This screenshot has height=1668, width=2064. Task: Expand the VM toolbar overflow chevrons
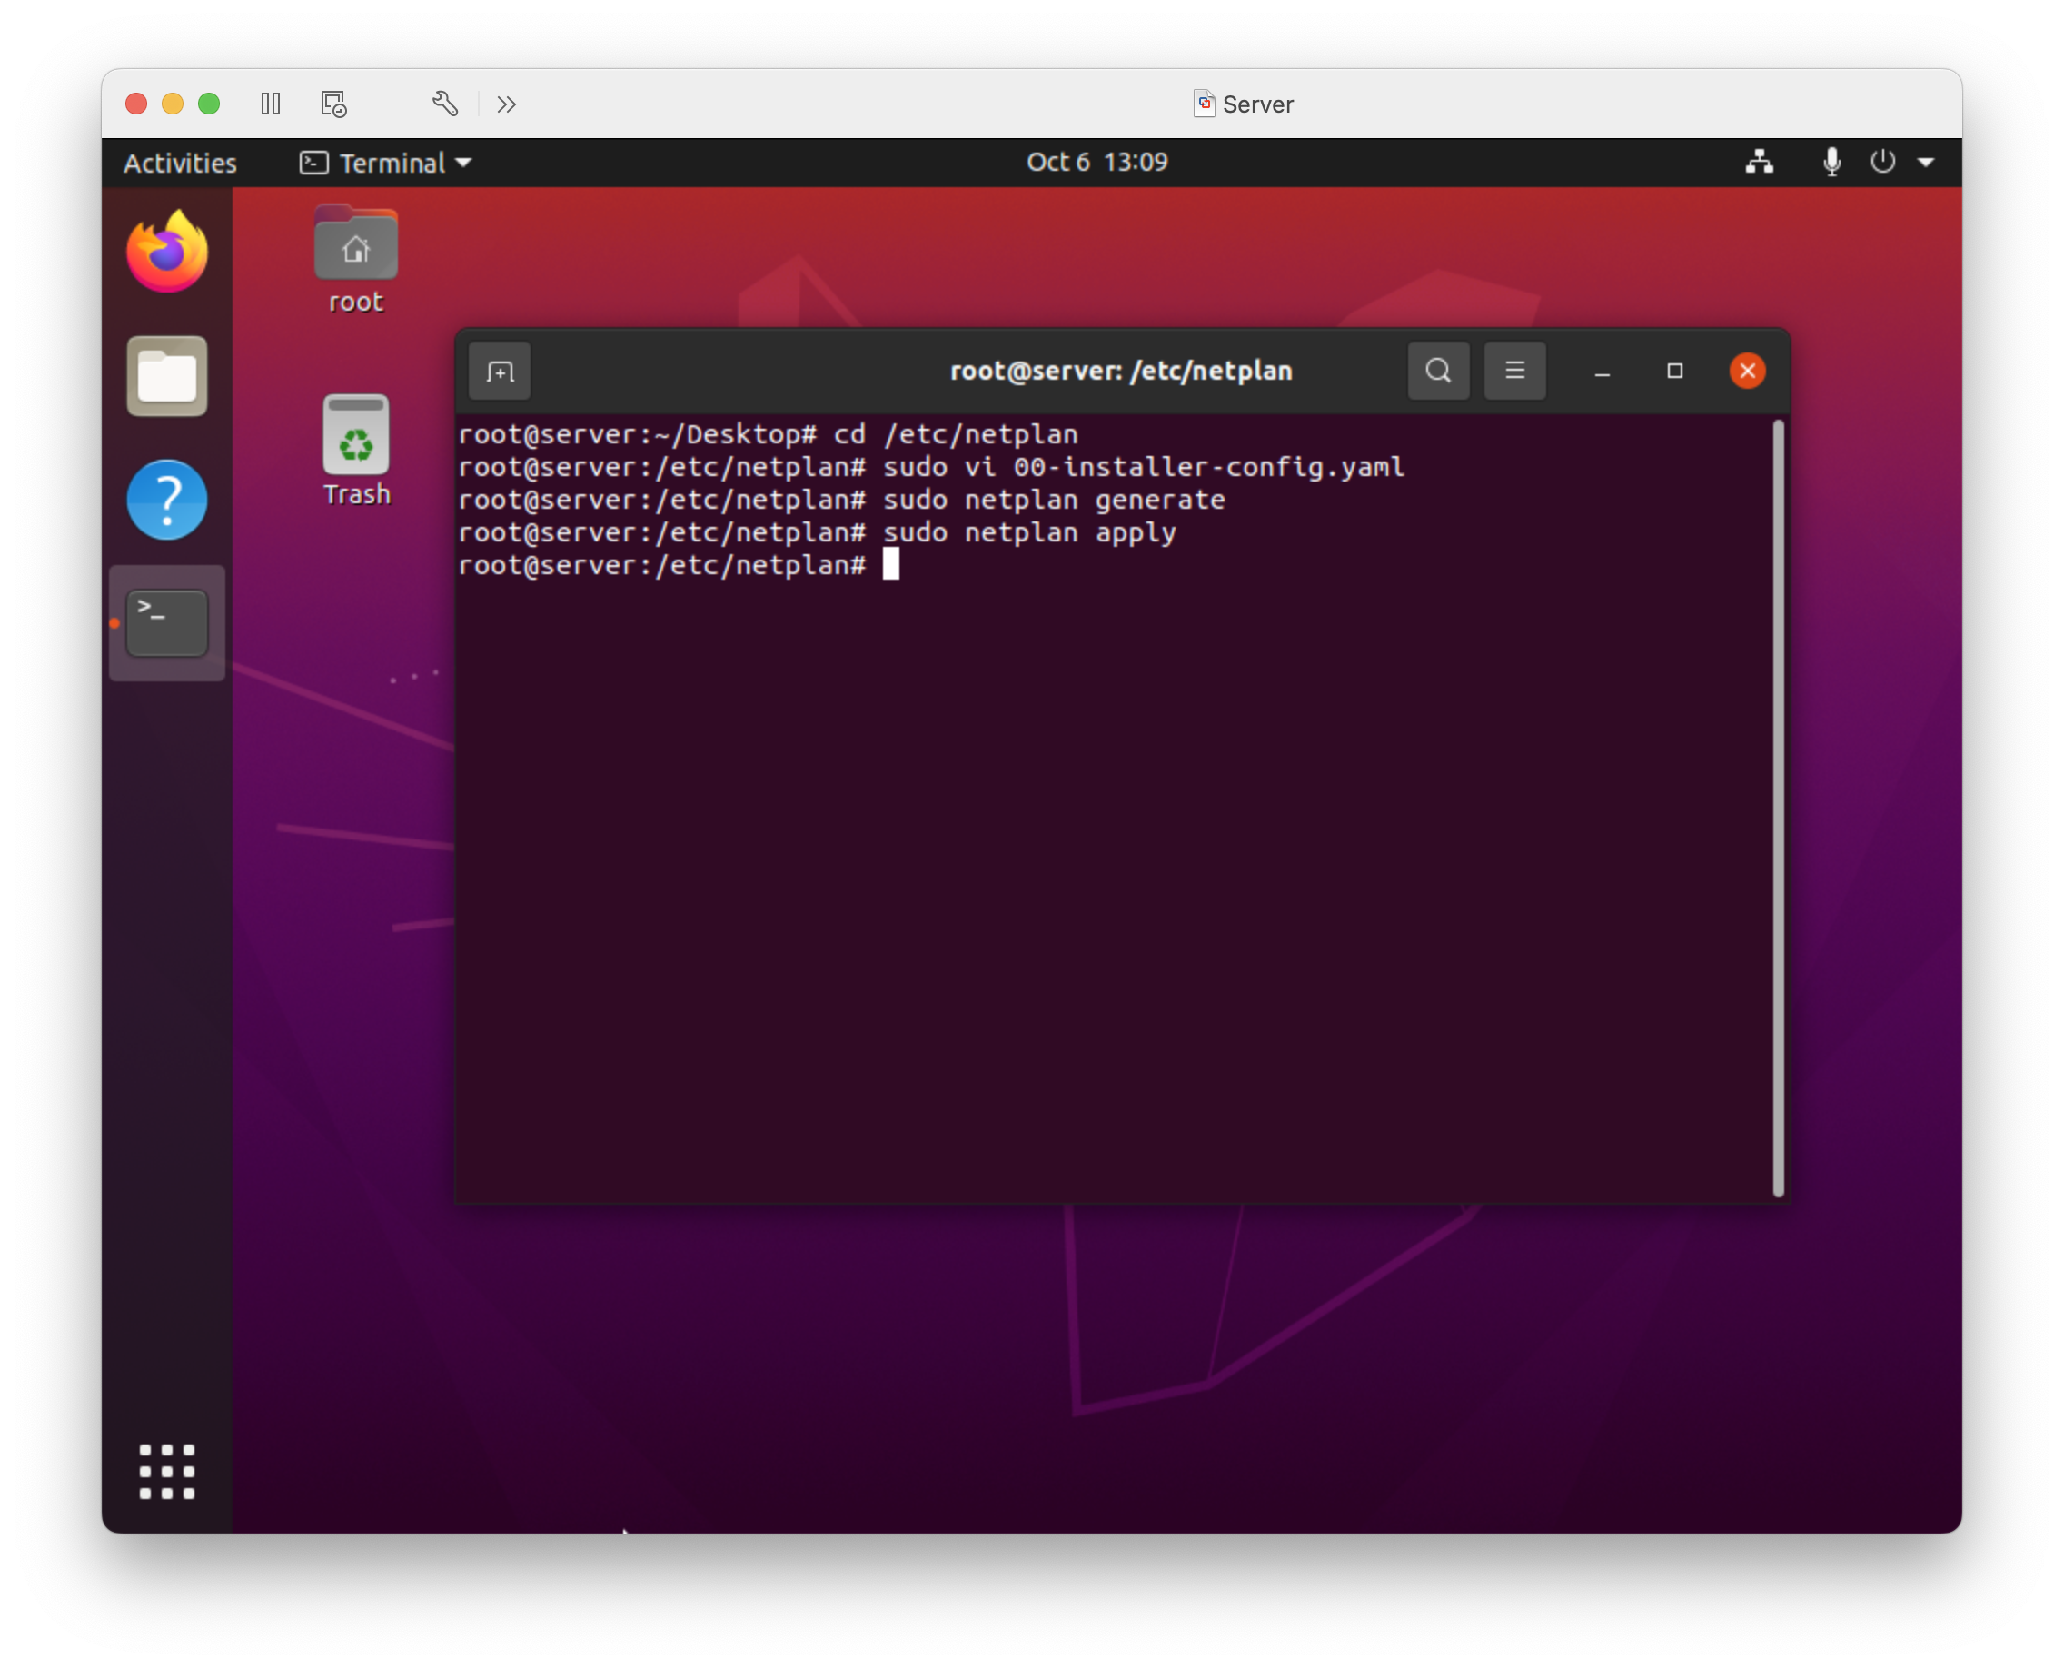[506, 104]
